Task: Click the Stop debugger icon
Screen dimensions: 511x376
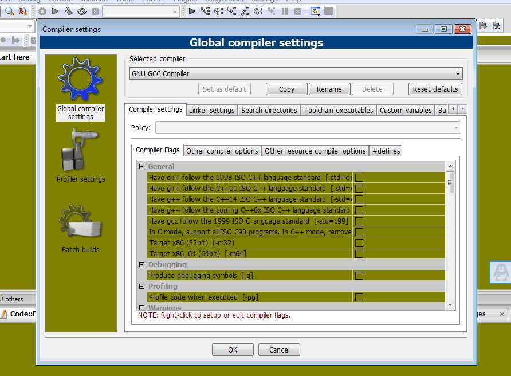Action: pos(297,11)
